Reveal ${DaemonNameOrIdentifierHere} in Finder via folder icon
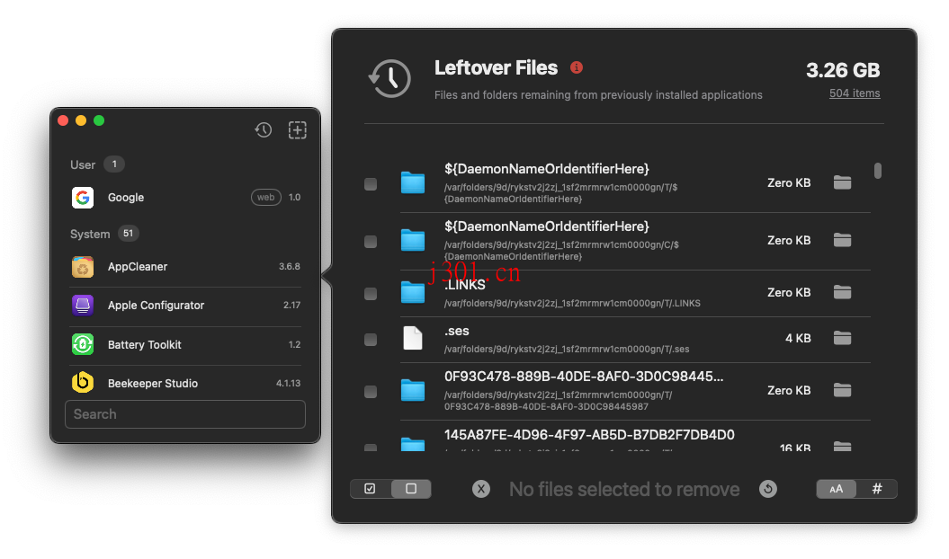Viewport: 949px width, 559px height. click(842, 182)
